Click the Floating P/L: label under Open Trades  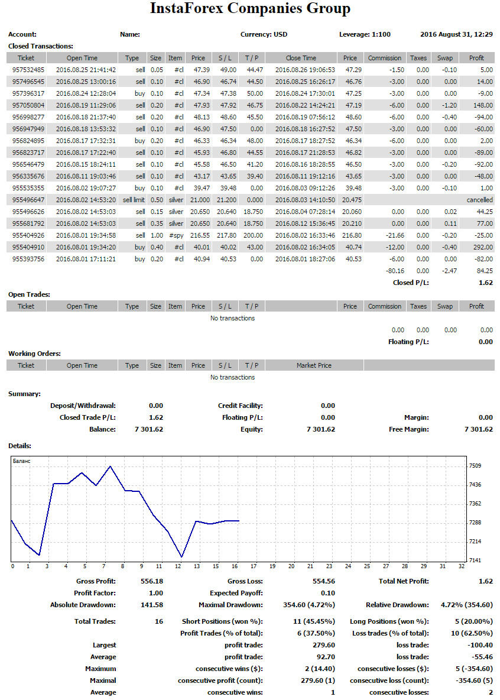(x=408, y=342)
